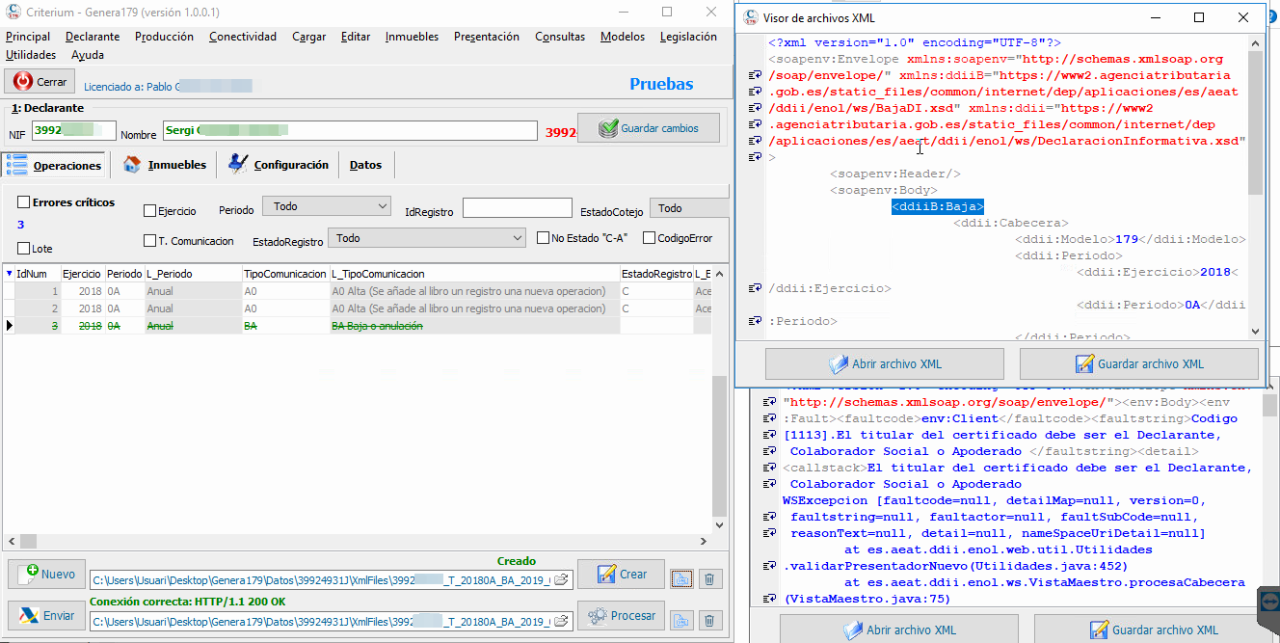This screenshot has width=1280, height=643.
Task: Open the Presentación menu
Action: coord(487,37)
